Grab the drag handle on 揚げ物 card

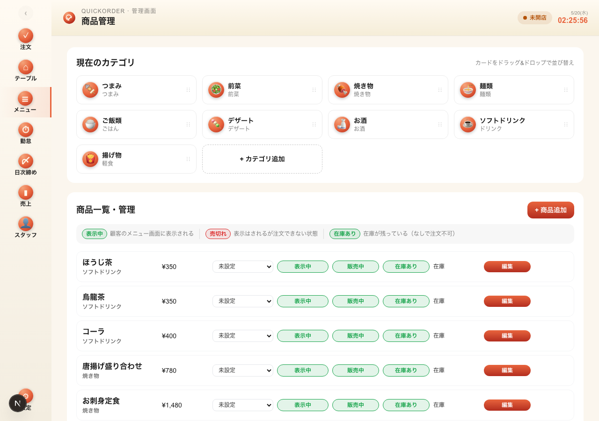coord(188,159)
